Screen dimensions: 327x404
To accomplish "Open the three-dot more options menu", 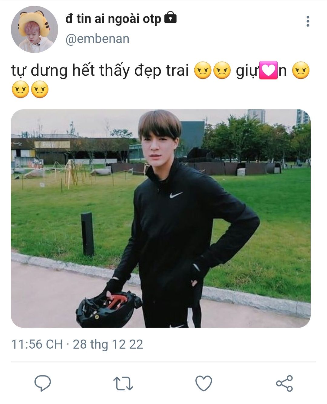I will pyautogui.click(x=308, y=21).
